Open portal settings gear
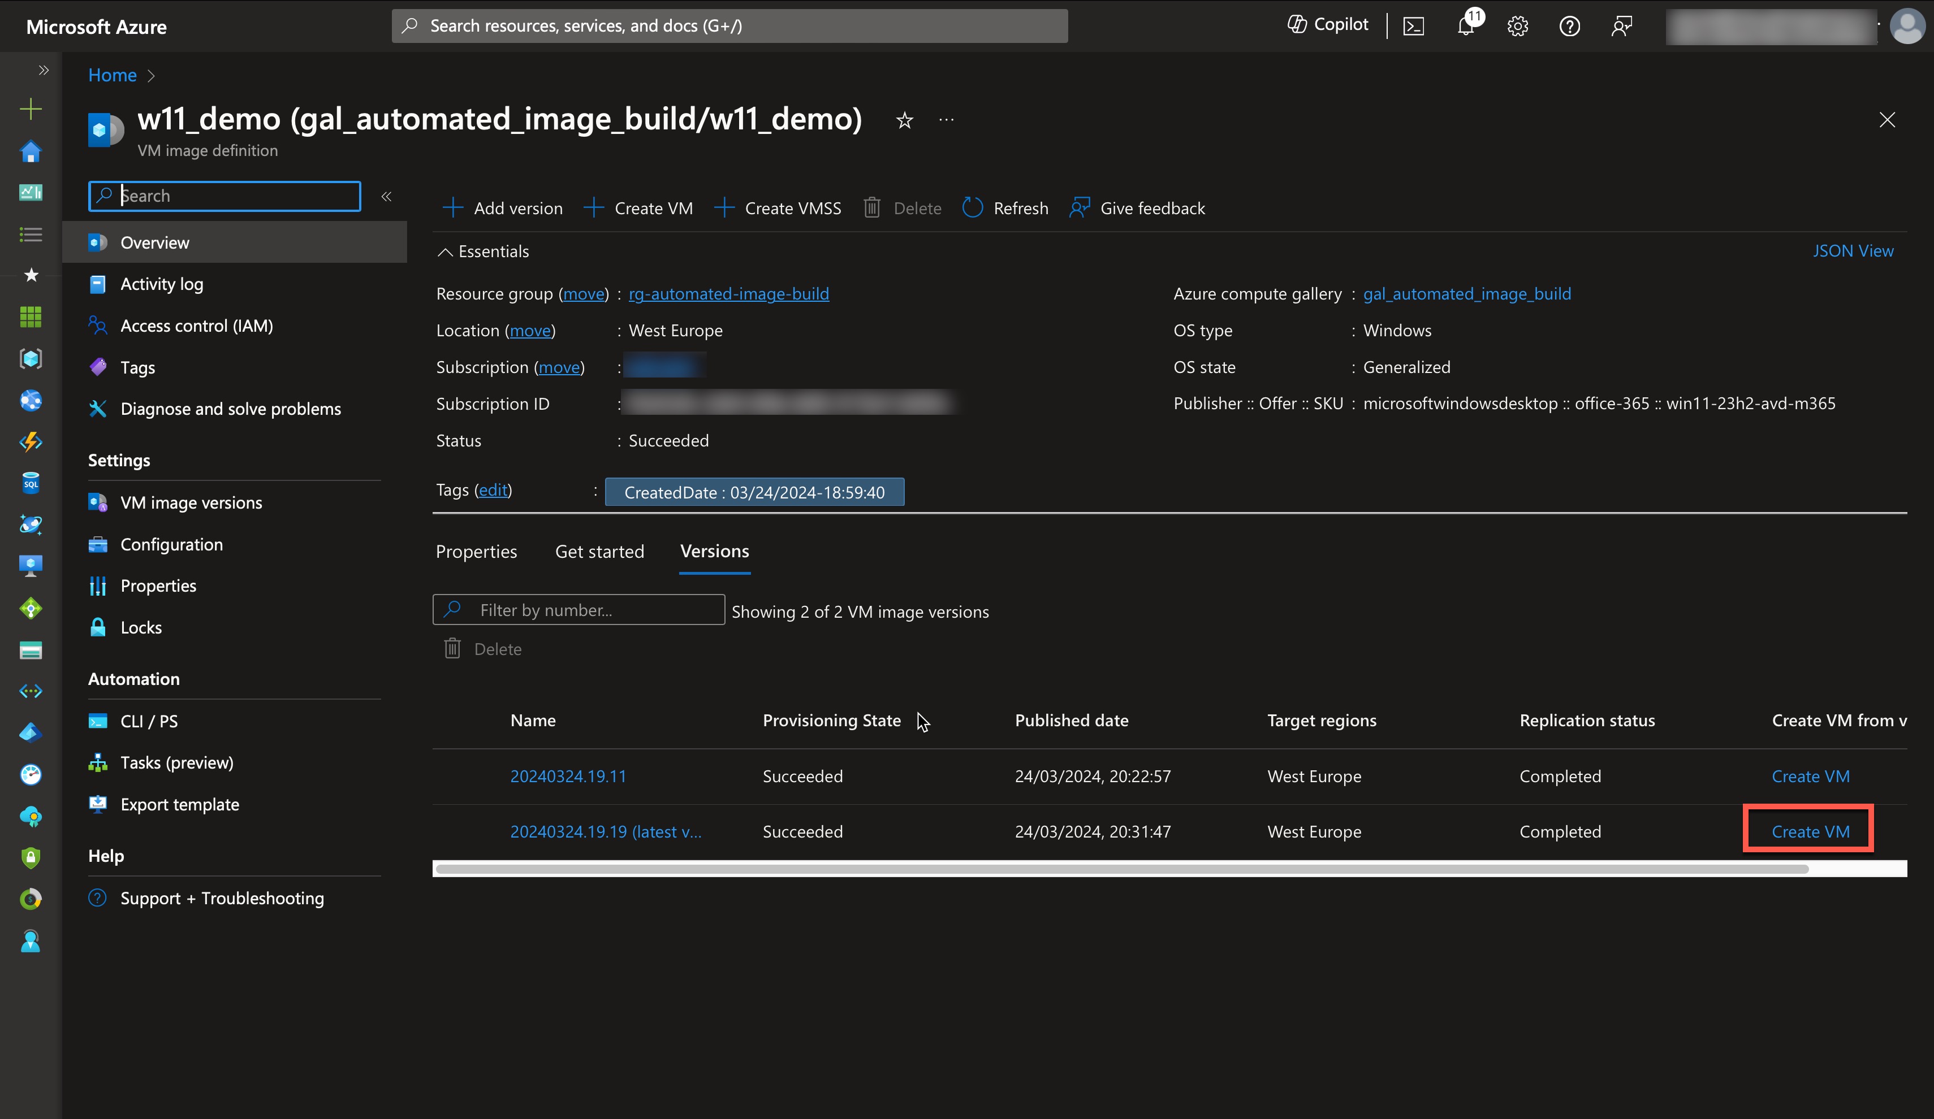 click(x=1517, y=26)
